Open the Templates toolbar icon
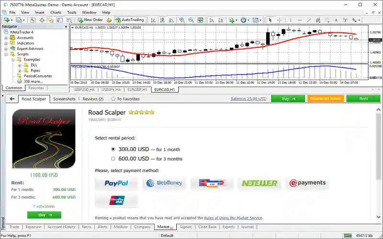The width and height of the screenshot is (383, 239). click(256, 20)
